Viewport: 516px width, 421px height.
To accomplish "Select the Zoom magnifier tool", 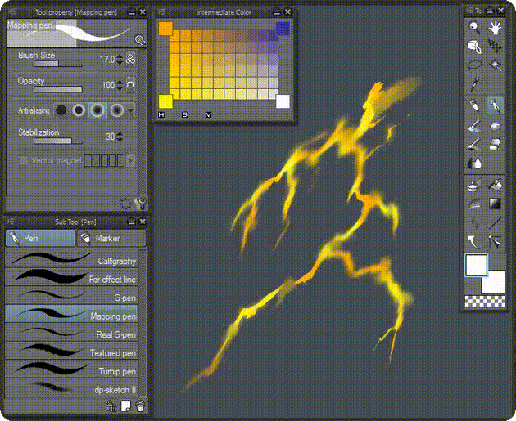I will (x=474, y=28).
